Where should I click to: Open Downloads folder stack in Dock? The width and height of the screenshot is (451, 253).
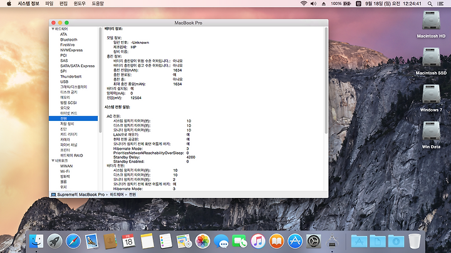point(396,241)
